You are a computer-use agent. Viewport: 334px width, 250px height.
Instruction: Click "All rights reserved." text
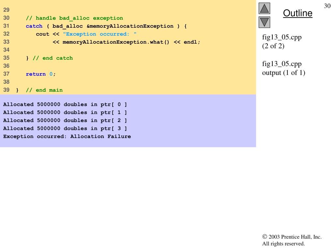pyautogui.click(x=283, y=243)
